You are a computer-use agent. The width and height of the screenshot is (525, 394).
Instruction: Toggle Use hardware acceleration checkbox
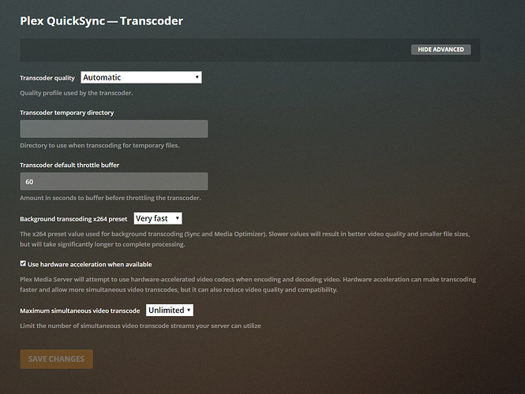coord(23,264)
